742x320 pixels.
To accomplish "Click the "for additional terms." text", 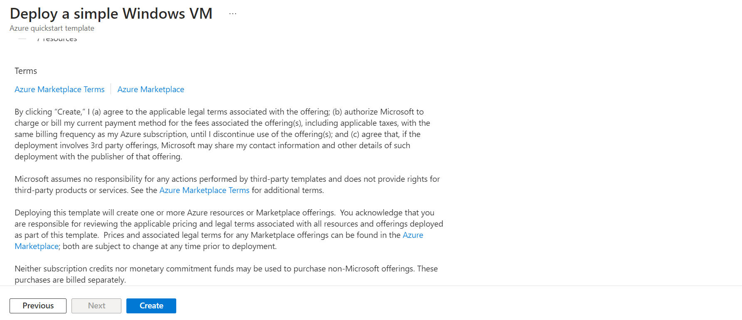I will (288, 191).
